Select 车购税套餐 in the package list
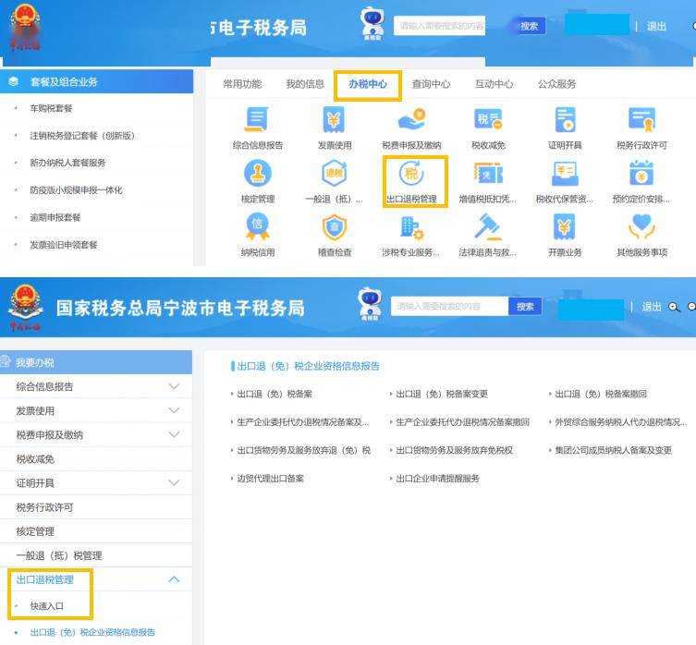The height and width of the screenshot is (645, 696). 51,108
